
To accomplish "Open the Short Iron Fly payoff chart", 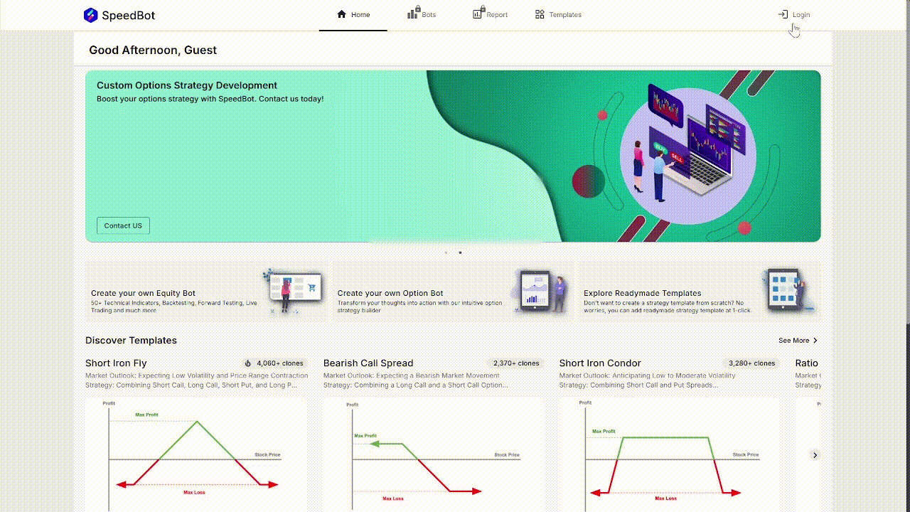I will (x=197, y=455).
